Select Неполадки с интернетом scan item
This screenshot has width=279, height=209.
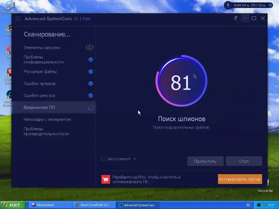(x=54, y=119)
